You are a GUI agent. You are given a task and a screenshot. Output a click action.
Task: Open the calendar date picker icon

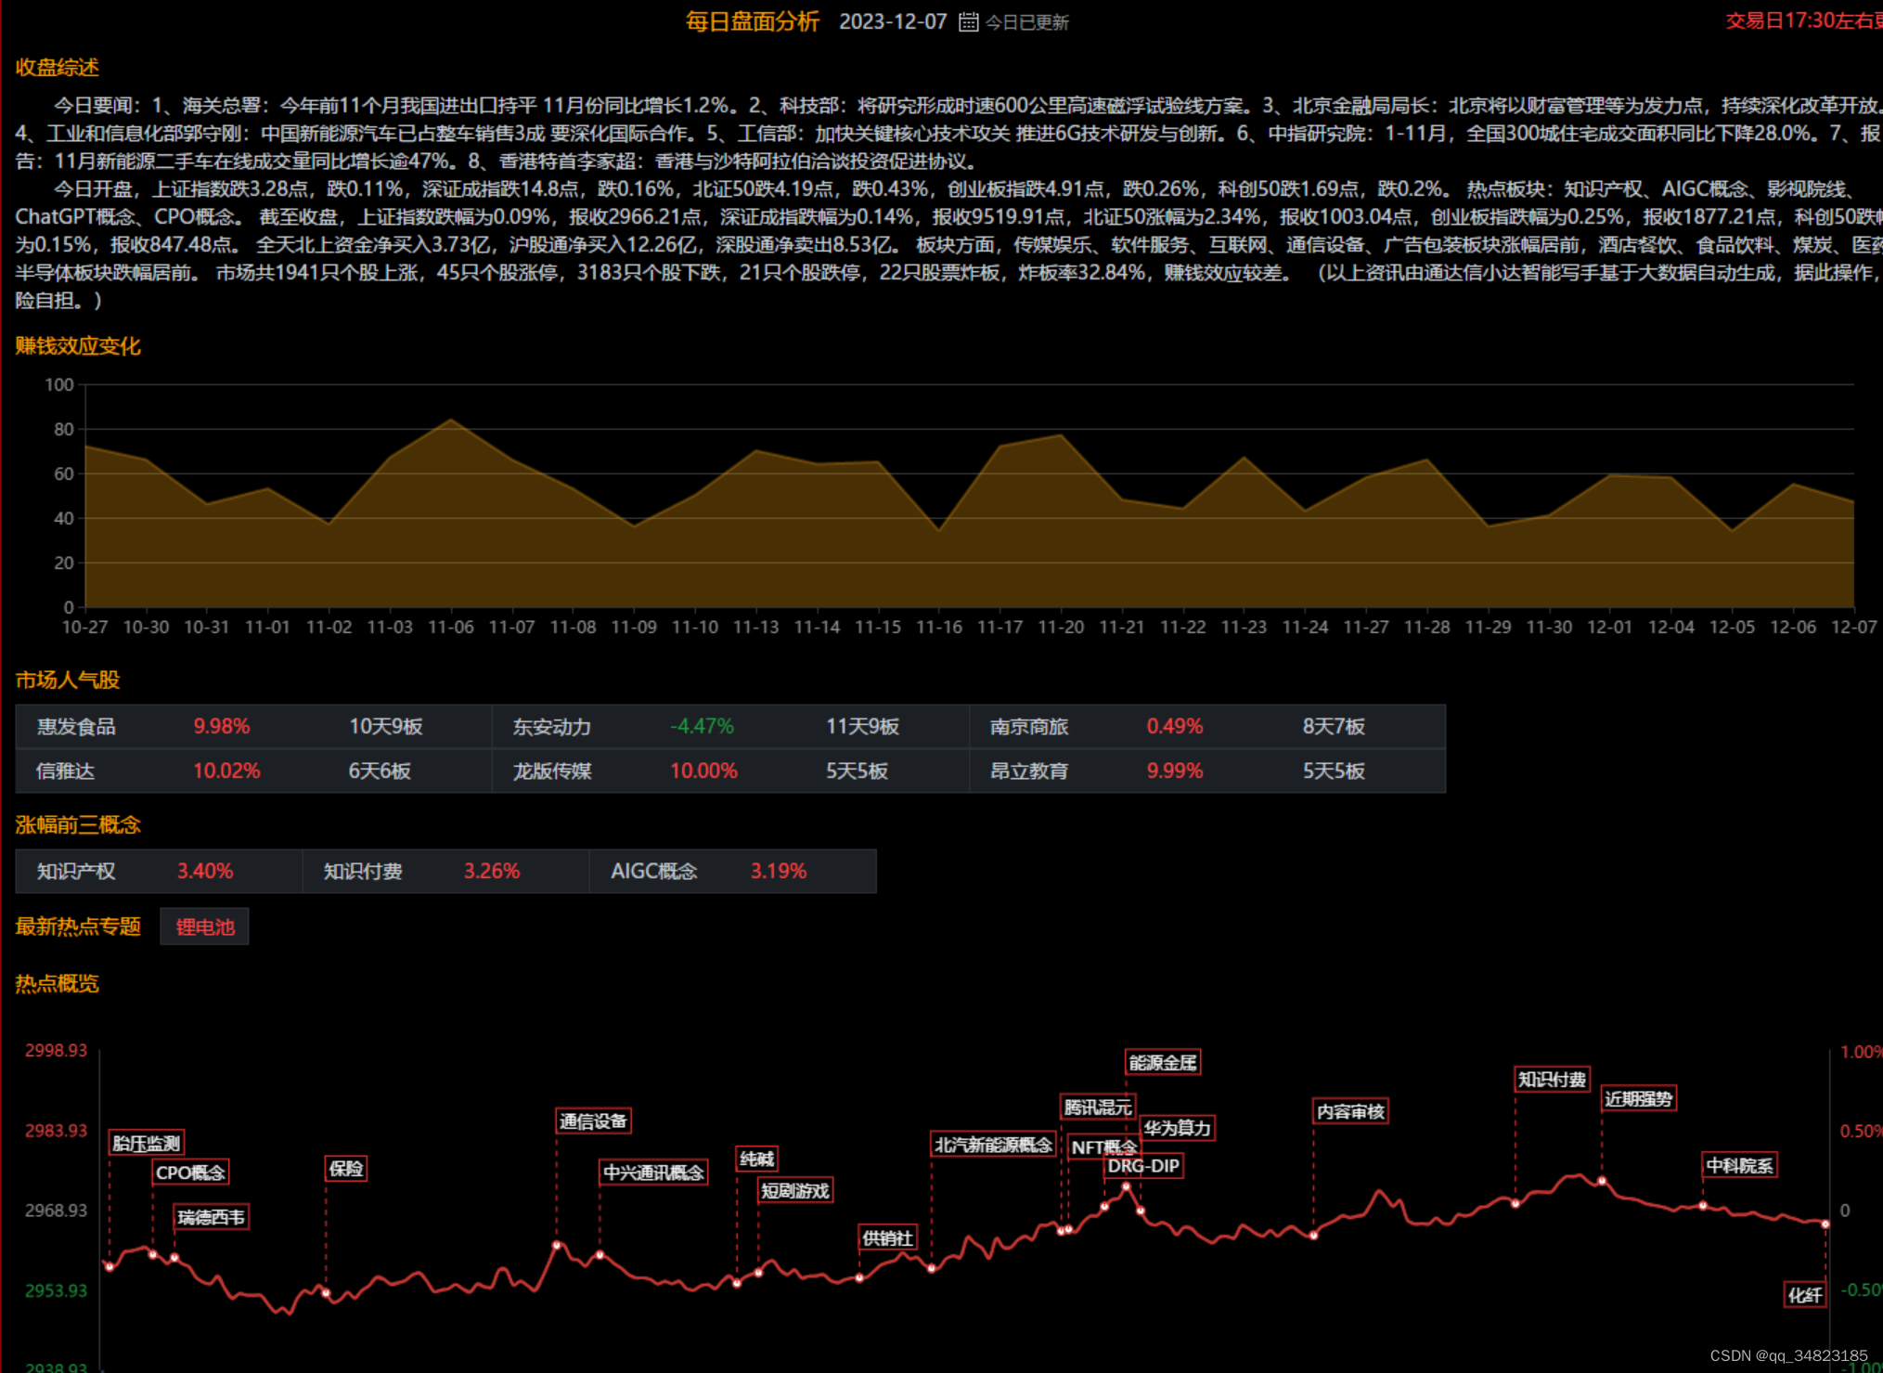(x=968, y=22)
